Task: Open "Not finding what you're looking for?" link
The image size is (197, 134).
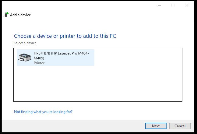Action: 43,112
